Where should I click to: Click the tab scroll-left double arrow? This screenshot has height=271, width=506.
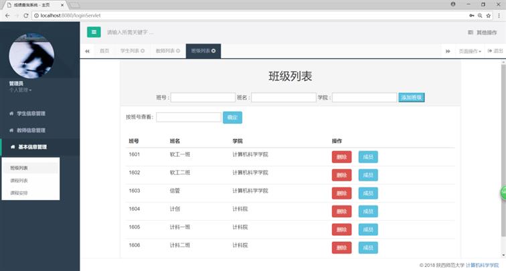click(88, 51)
